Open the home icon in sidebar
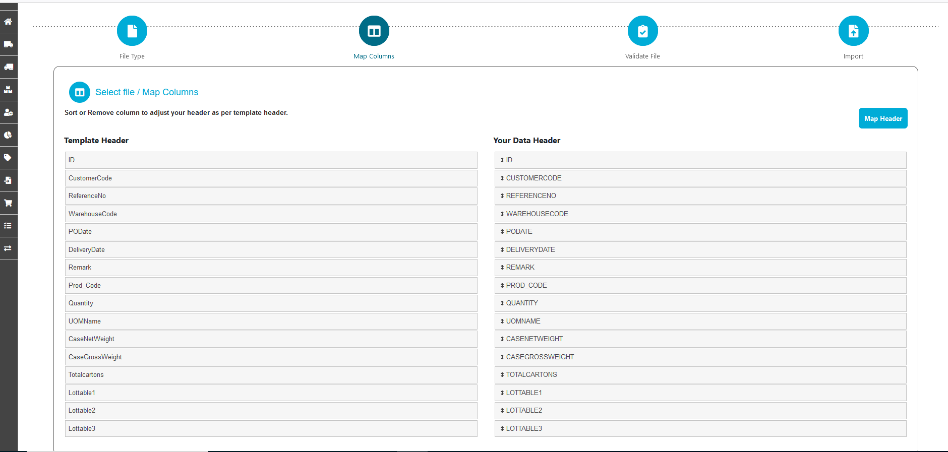Screen dimensions: 948x452 tap(8, 22)
